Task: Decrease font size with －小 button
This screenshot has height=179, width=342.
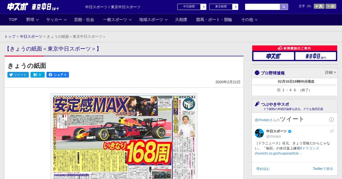Action: pos(331,6)
